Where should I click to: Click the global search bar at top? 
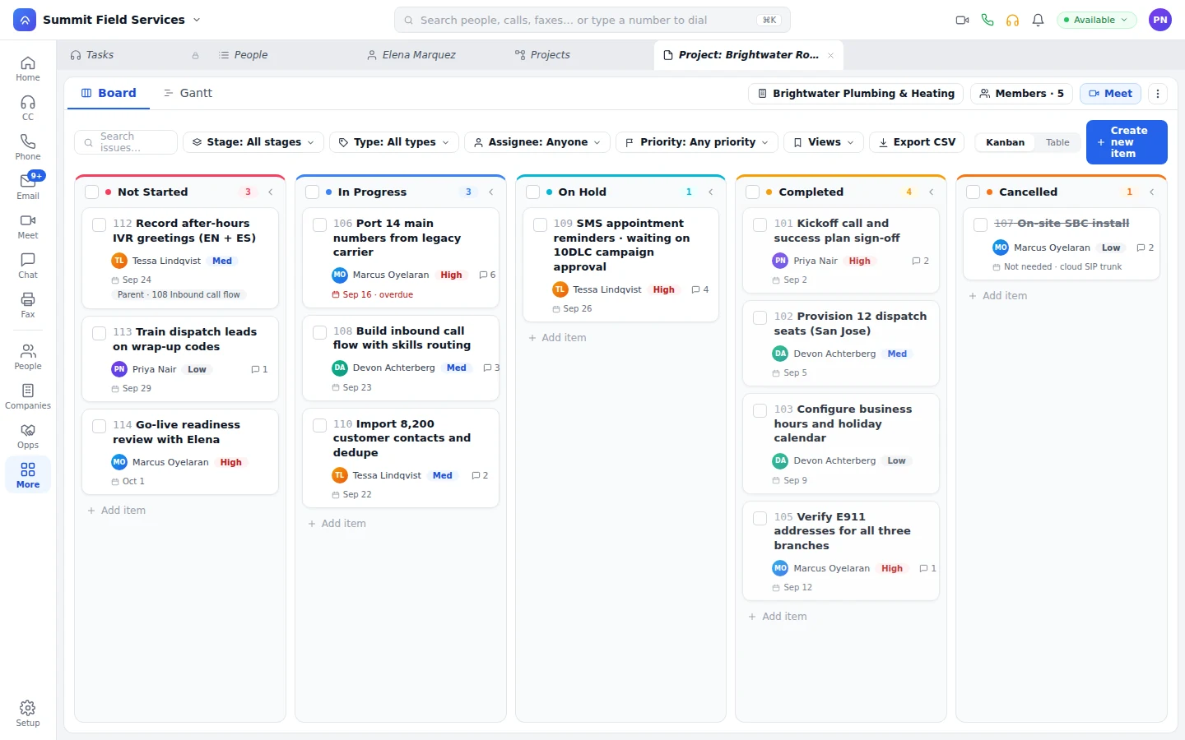[x=592, y=20]
